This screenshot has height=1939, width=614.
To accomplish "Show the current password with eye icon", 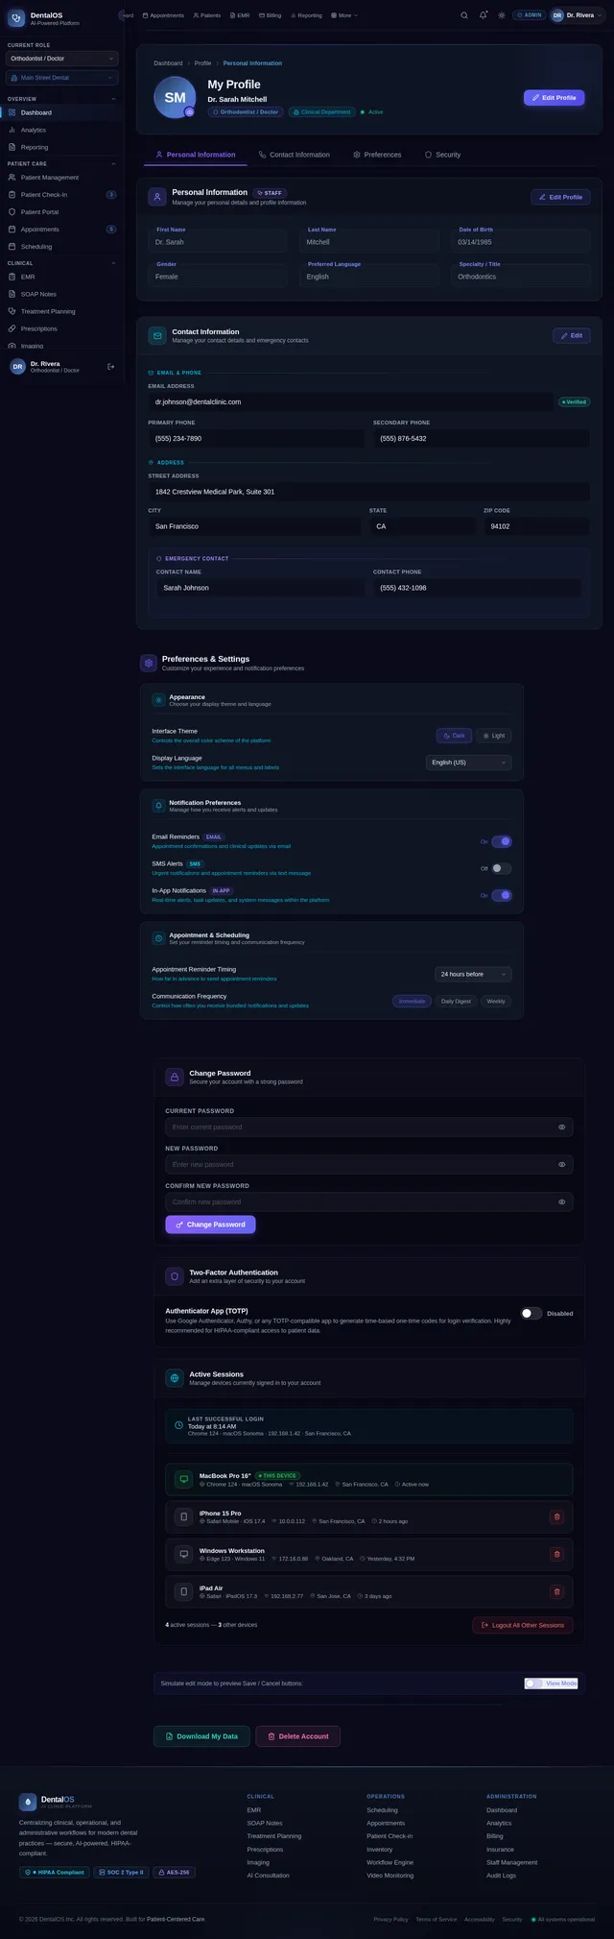I will pyautogui.click(x=562, y=1127).
